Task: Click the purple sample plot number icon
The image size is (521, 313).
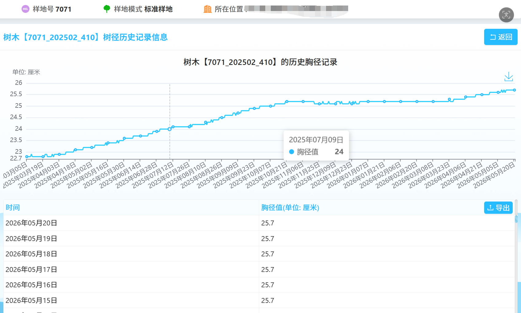Action: [25, 9]
